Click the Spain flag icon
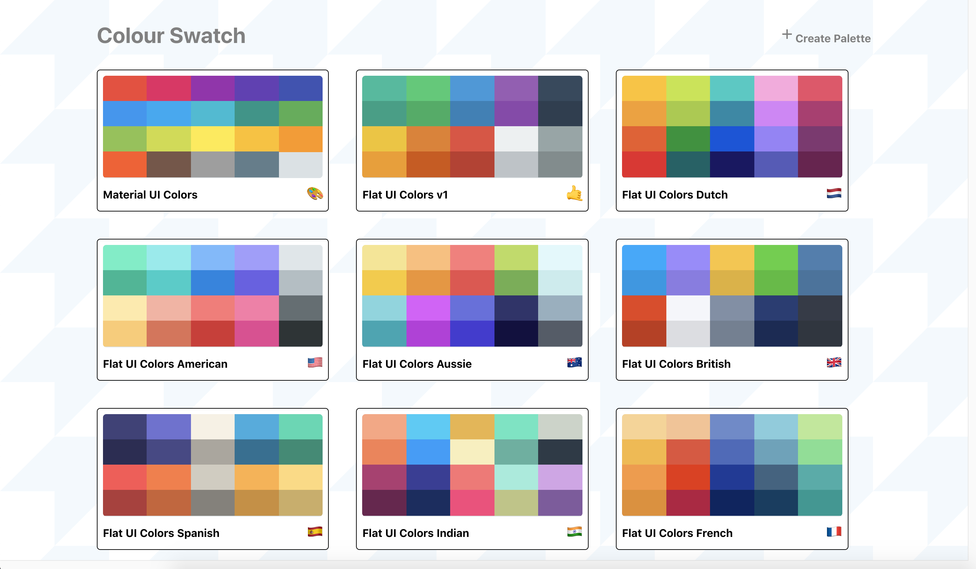 tap(315, 531)
